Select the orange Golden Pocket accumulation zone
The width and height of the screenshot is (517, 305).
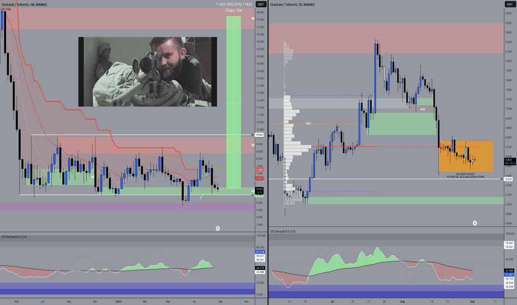click(x=465, y=156)
